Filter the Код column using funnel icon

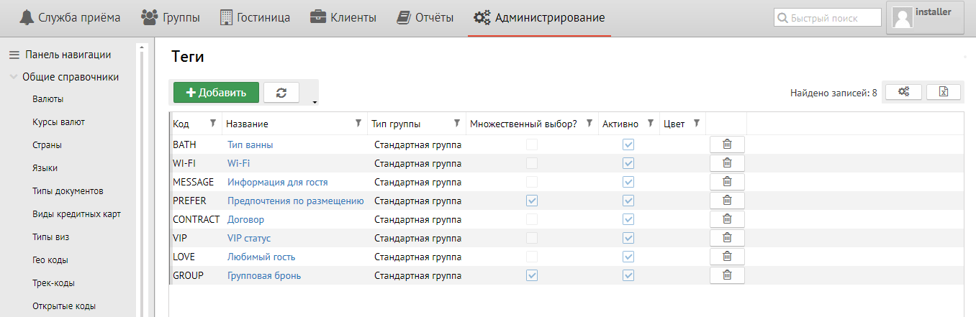(212, 123)
